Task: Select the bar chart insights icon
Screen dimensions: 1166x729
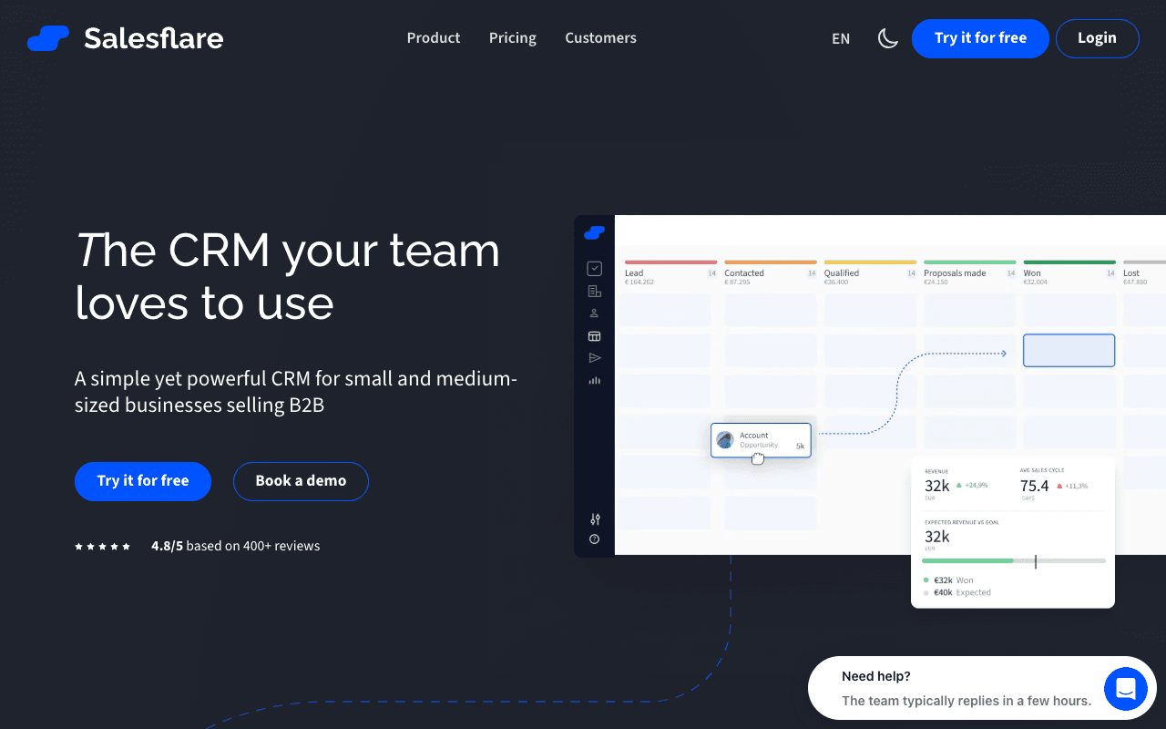Action: [x=594, y=380]
